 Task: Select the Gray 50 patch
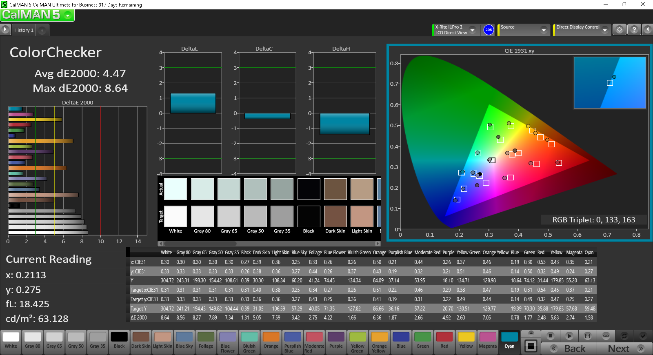(76, 342)
